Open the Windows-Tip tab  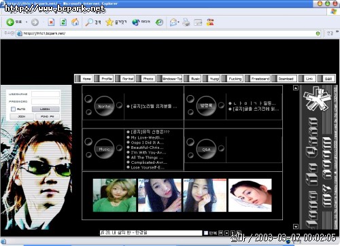tap(169, 79)
